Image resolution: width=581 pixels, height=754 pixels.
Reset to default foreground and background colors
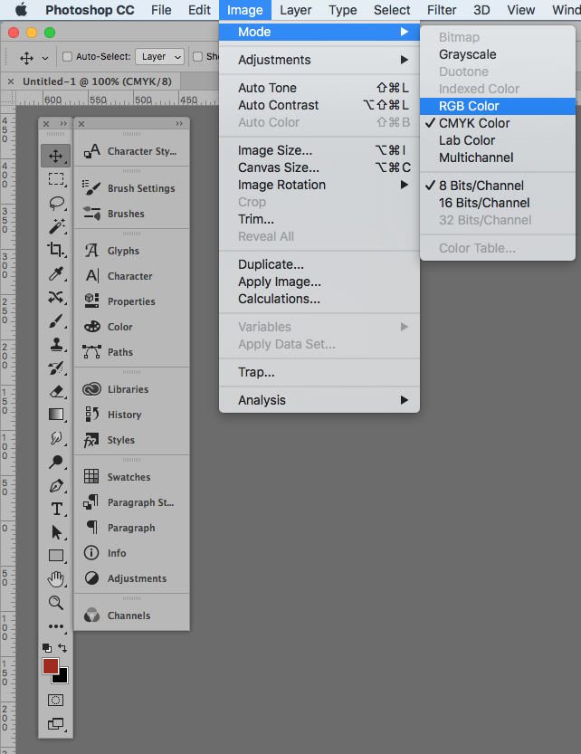[x=47, y=648]
